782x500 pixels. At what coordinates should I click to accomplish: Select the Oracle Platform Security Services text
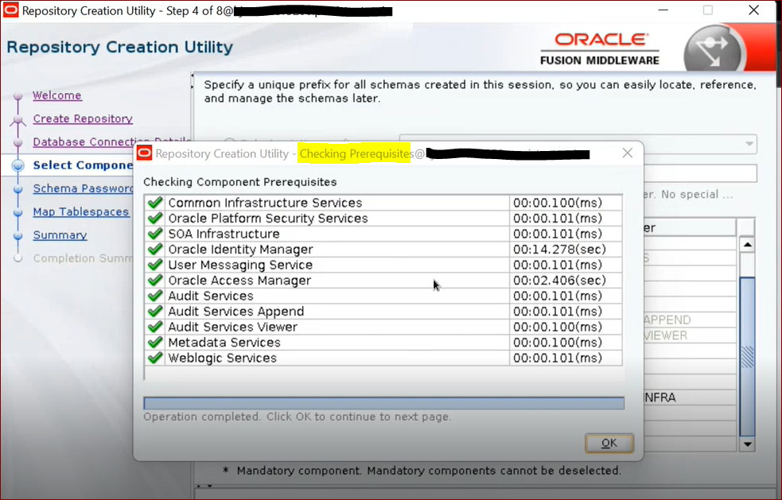pos(268,218)
